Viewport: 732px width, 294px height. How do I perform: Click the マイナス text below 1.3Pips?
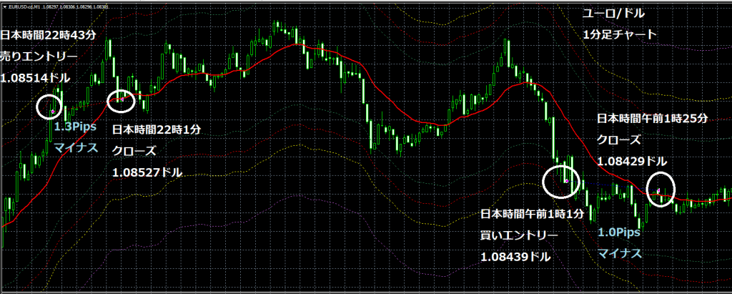click(x=75, y=147)
